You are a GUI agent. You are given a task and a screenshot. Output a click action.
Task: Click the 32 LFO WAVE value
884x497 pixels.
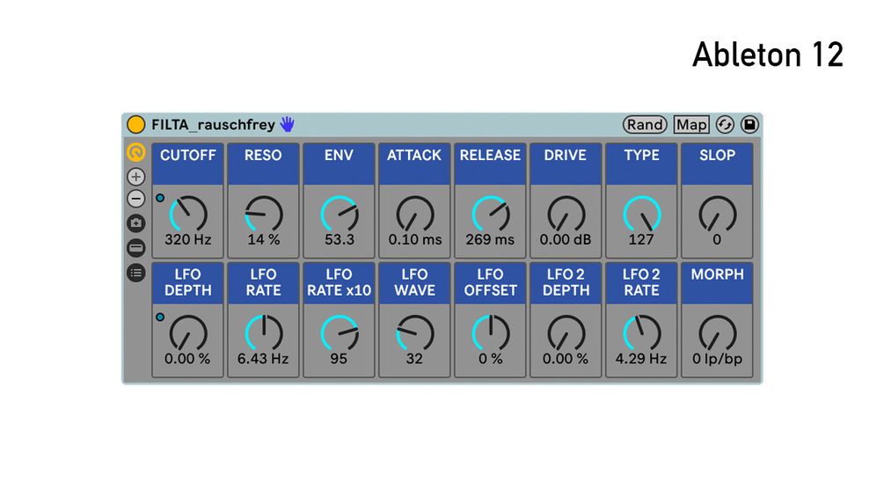tap(414, 359)
